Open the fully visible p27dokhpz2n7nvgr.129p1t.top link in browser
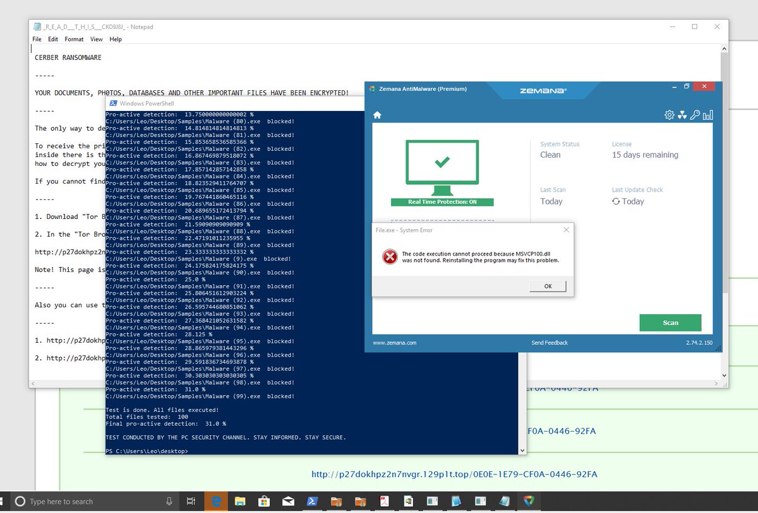This screenshot has height=513, width=758. (454, 474)
